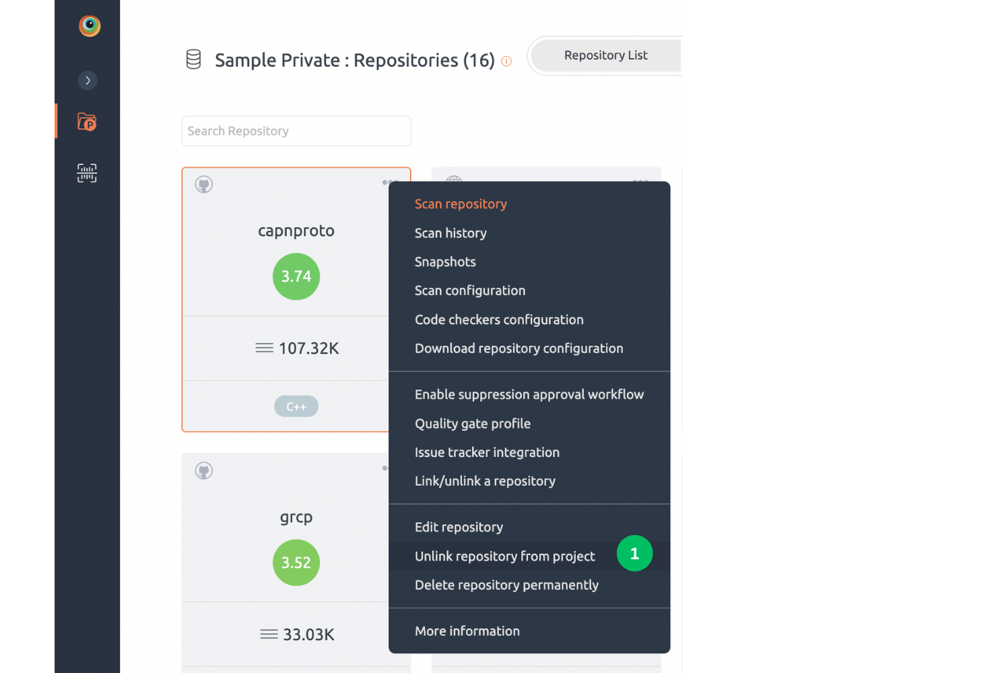998x673 pixels.
Task: Choose Snapshots in the context menu
Action: coord(445,262)
